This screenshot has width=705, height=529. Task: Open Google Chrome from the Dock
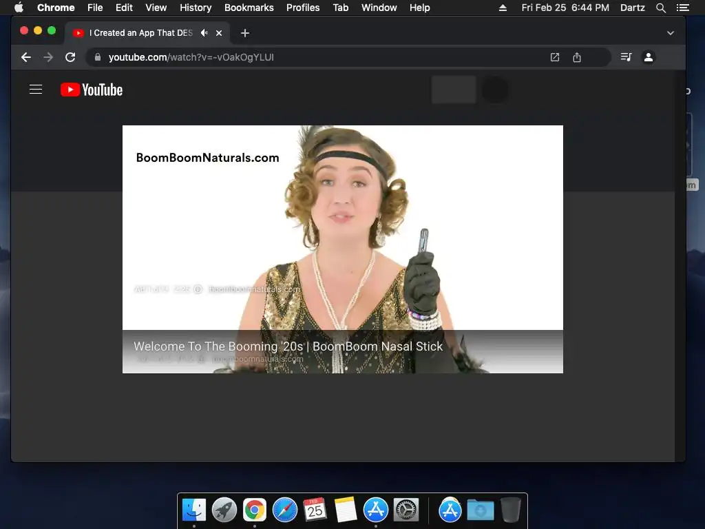255,510
